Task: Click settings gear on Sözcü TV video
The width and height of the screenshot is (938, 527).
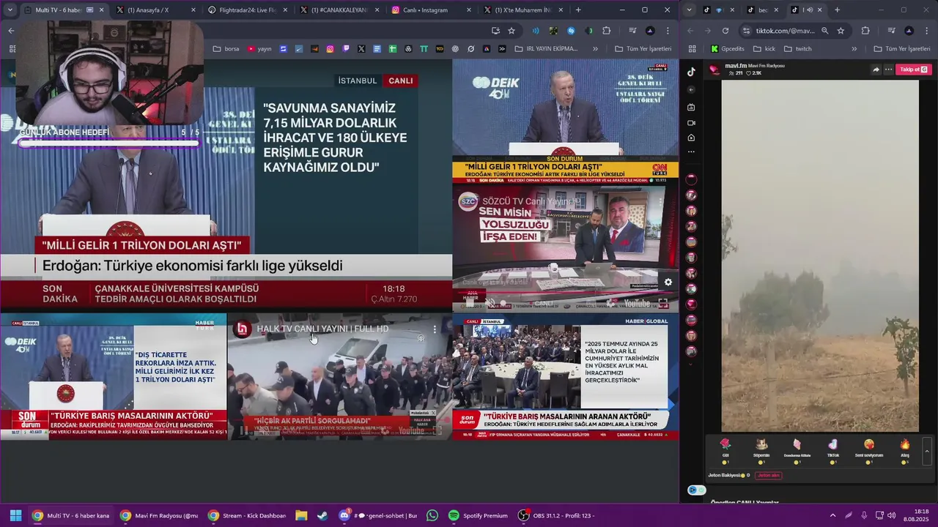Action: pos(668,282)
